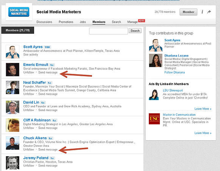Click Jeremy Poland's profile photo
Image resolution: width=220 pixels, height=171 pixels.
coord(12,163)
